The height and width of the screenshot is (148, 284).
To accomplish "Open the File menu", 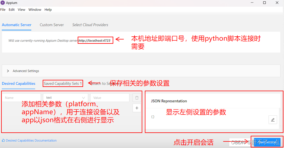I will tap(3, 10).
